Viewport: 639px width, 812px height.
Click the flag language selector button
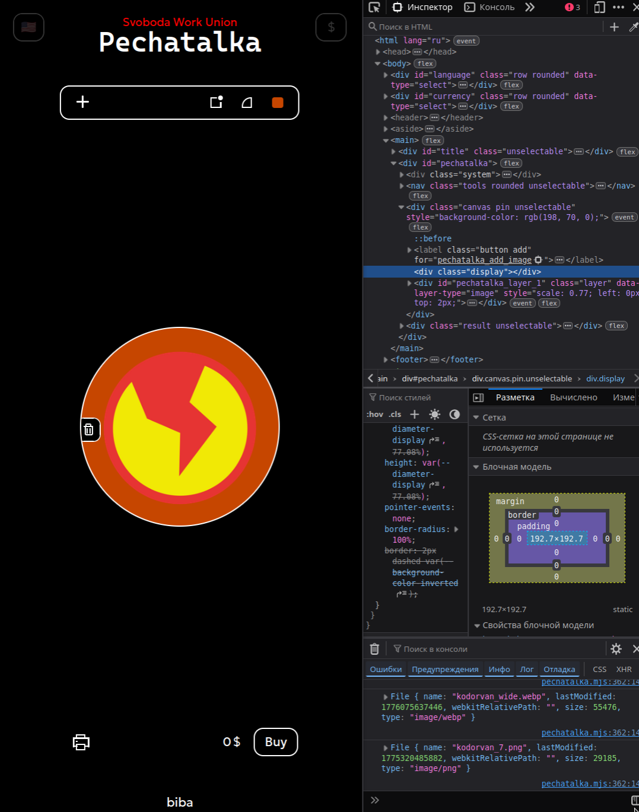28,27
